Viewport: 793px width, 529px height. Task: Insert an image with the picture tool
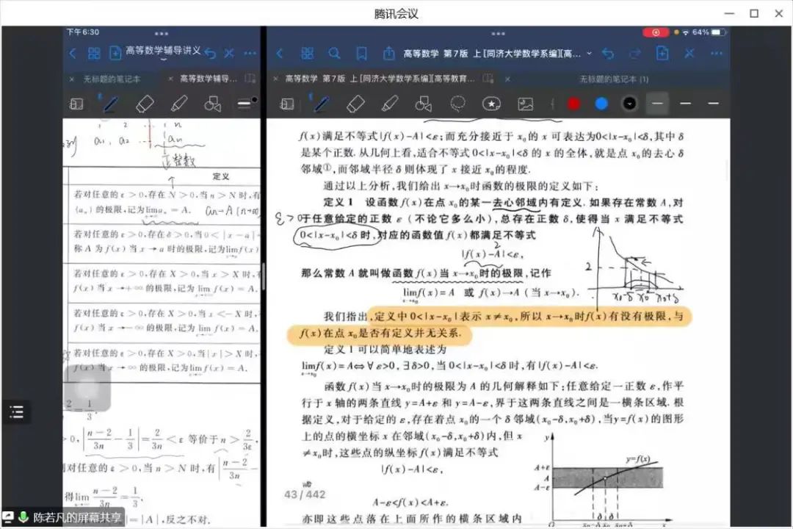525,104
